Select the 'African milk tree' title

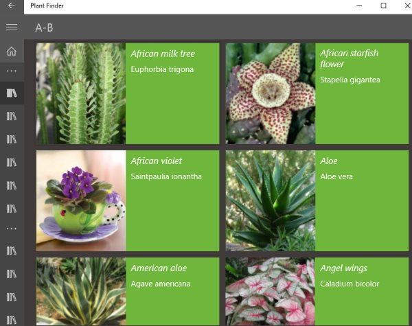(163, 54)
